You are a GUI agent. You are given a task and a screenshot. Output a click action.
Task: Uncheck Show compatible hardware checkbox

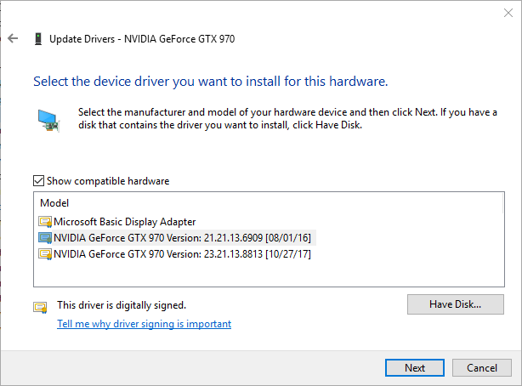[38, 181]
